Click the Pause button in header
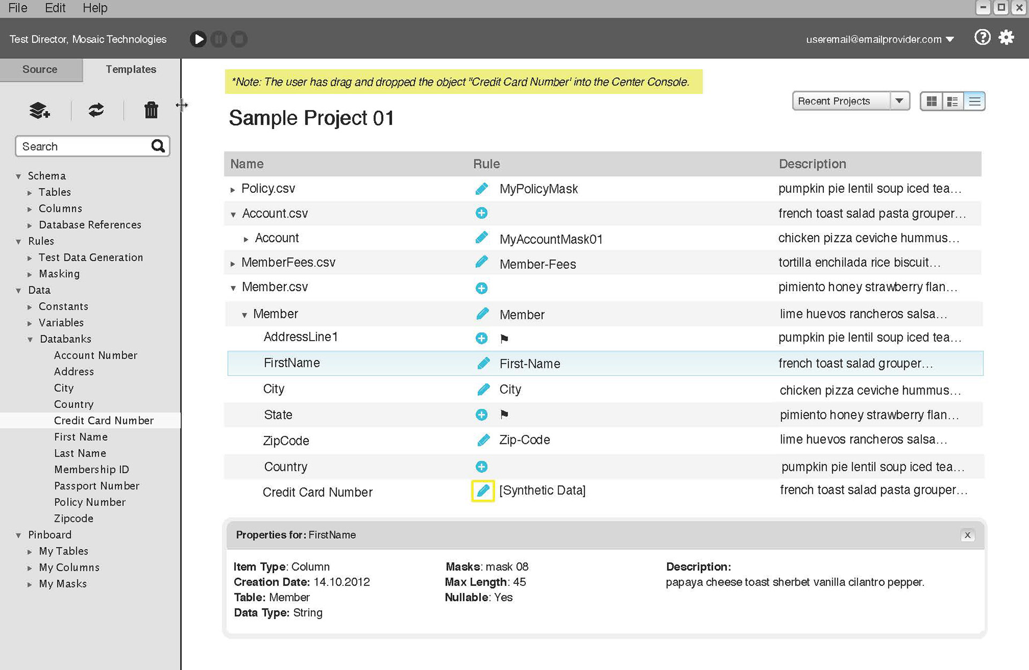The width and height of the screenshot is (1029, 670). pos(219,39)
